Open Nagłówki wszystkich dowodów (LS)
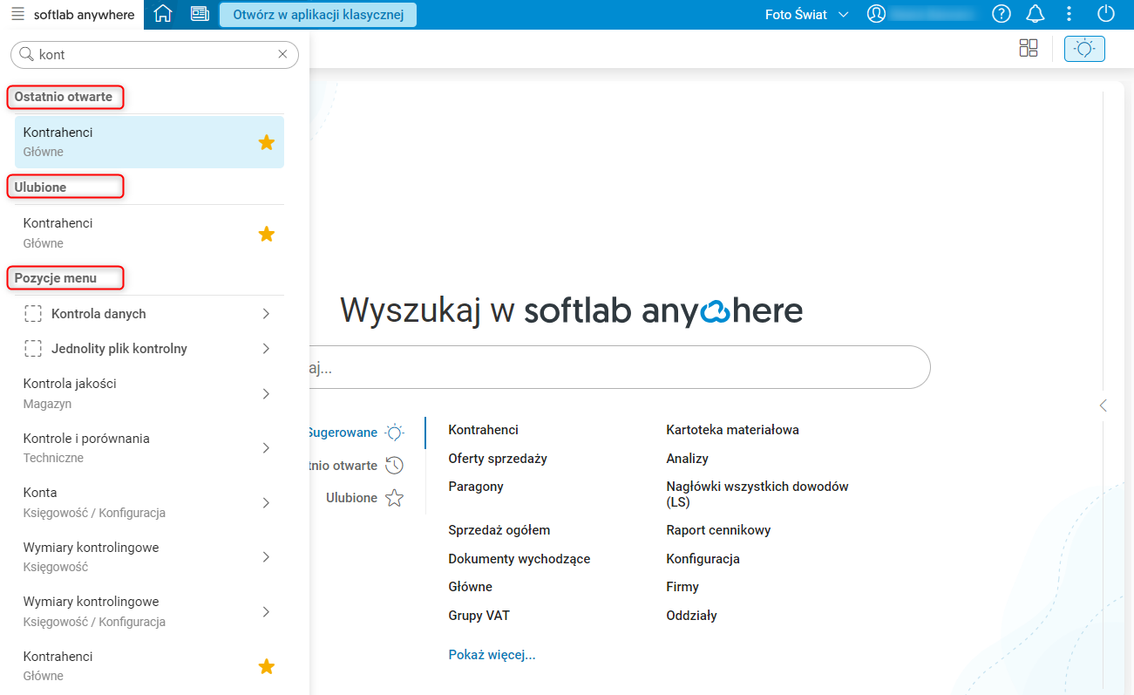Image resolution: width=1134 pixels, height=695 pixels. point(757,494)
